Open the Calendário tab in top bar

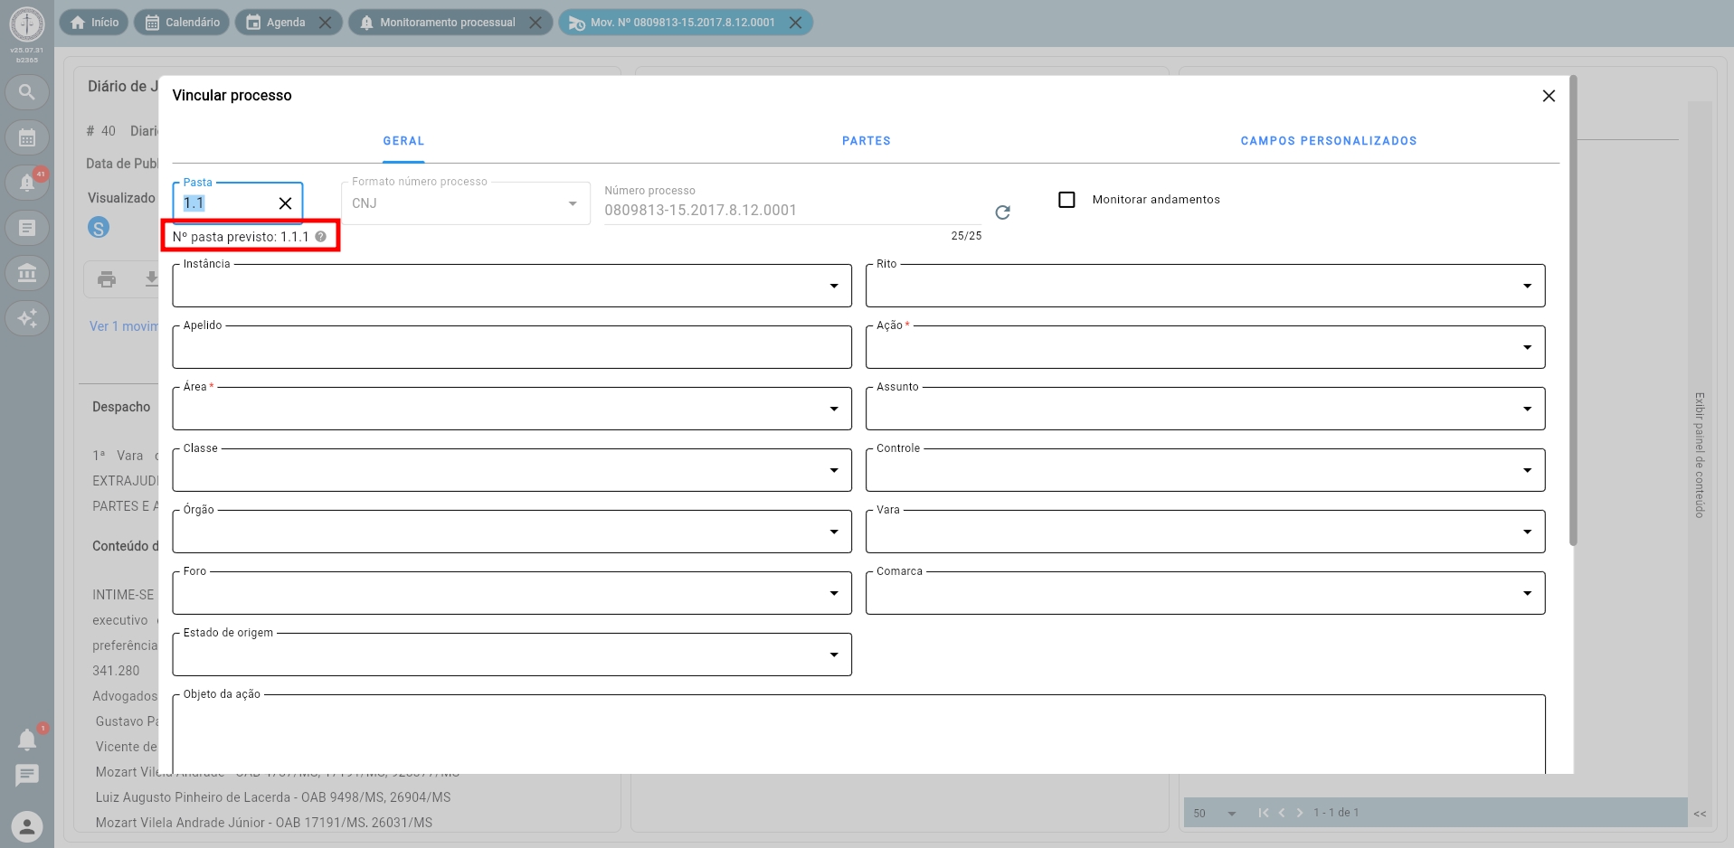[x=183, y=23]
